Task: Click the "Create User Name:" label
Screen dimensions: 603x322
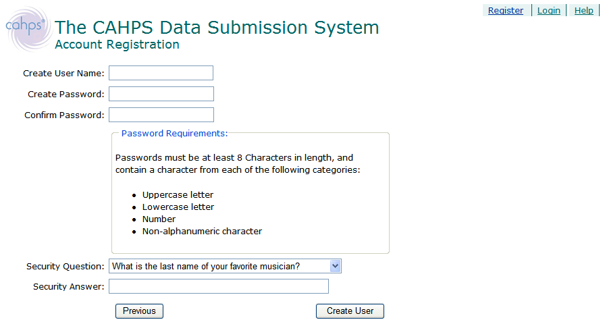Action: click(63, 74)
